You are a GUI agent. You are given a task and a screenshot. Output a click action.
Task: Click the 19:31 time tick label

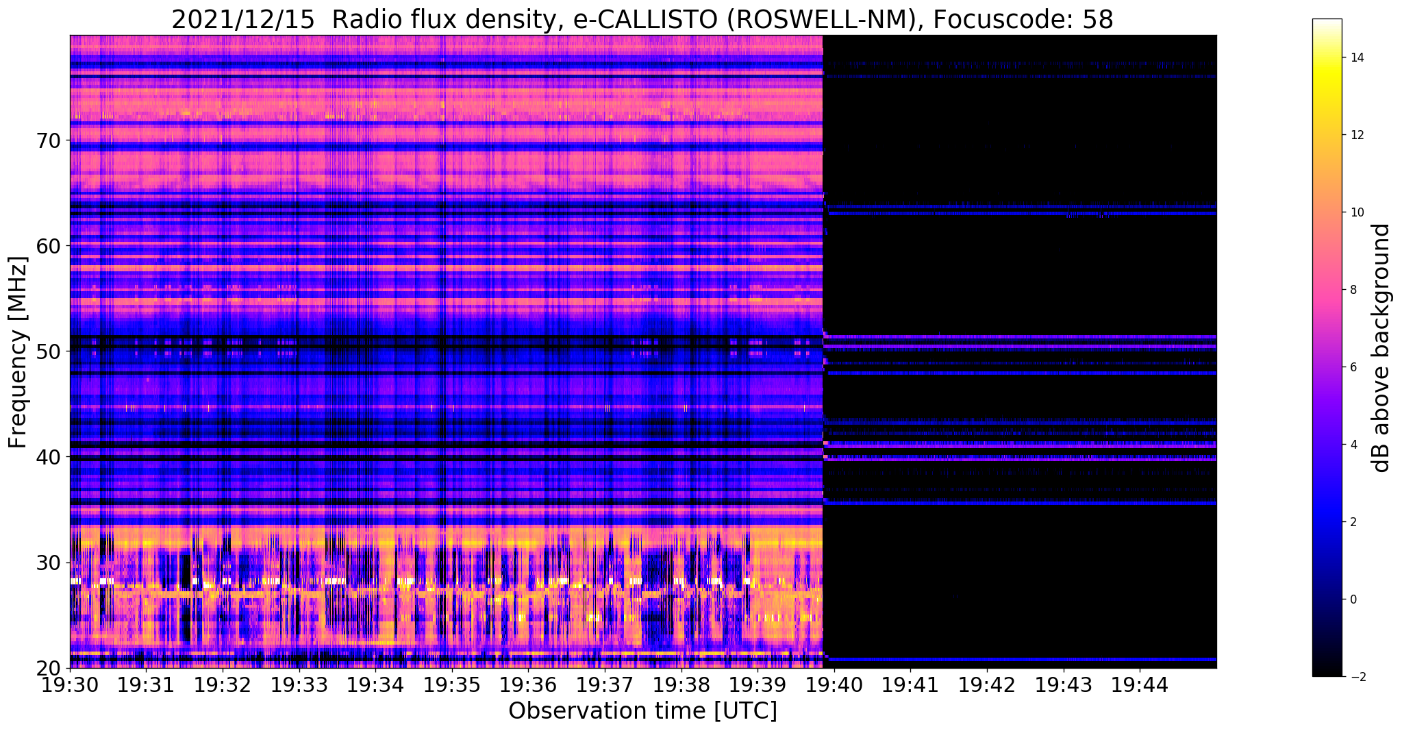pos(147,684)
